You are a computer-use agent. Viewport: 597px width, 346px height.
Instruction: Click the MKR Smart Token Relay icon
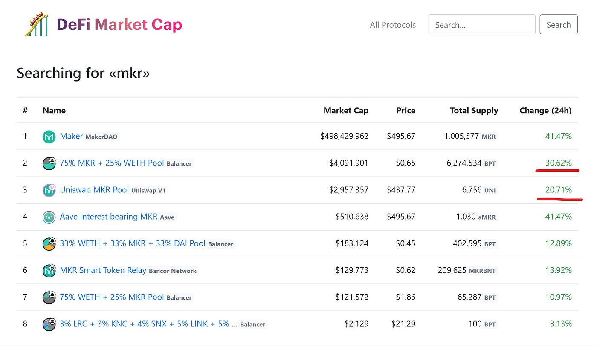49,271
